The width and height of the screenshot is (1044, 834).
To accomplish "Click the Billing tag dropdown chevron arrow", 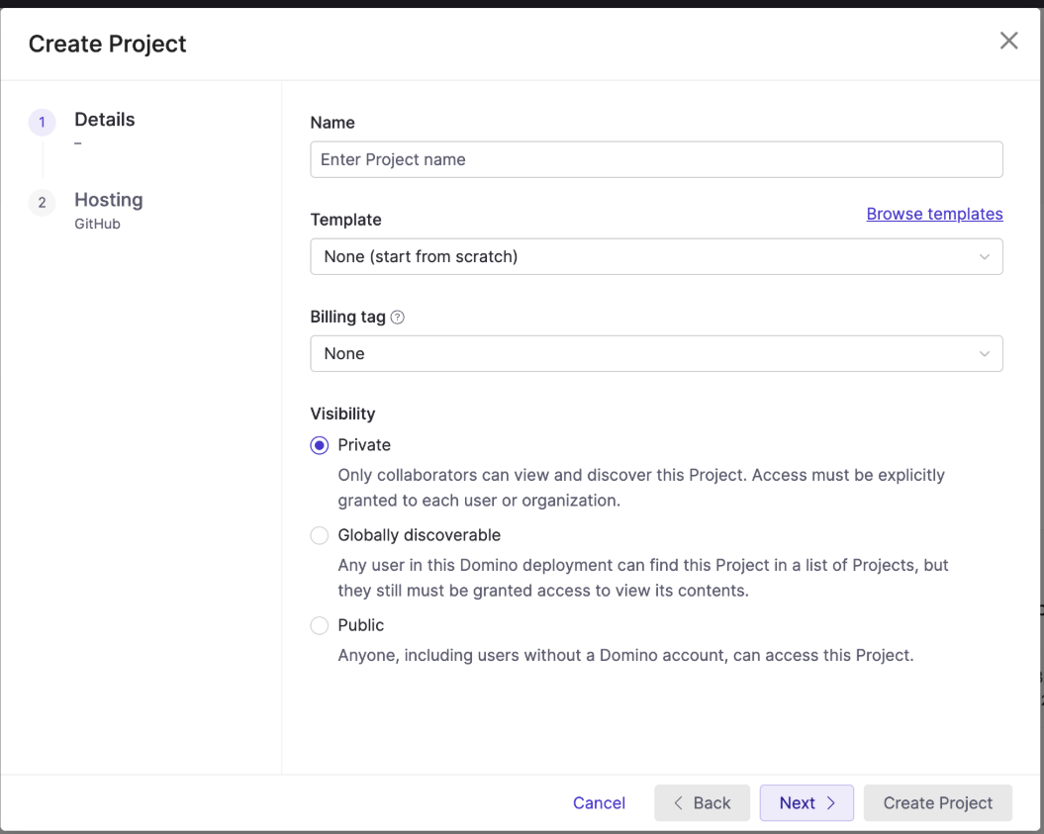I will tap(984, 354).
